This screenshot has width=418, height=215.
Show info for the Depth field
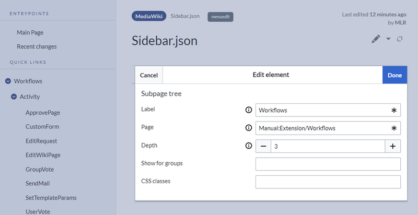click(x=249, y=146)
